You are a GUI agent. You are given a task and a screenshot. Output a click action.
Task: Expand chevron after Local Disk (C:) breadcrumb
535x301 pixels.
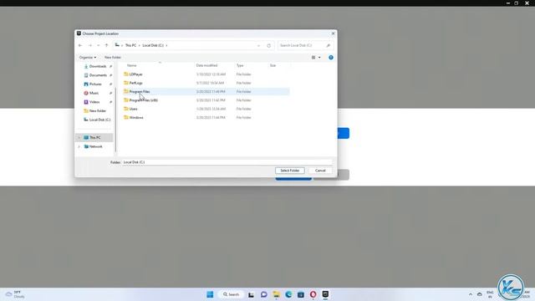[x=167, y=45]
